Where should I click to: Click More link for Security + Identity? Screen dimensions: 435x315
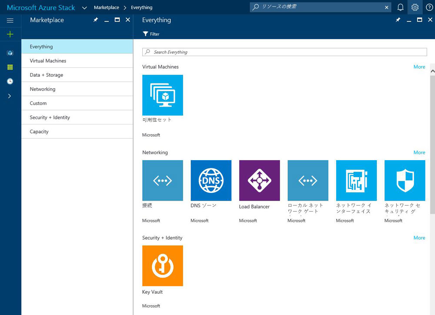[419, 238]
